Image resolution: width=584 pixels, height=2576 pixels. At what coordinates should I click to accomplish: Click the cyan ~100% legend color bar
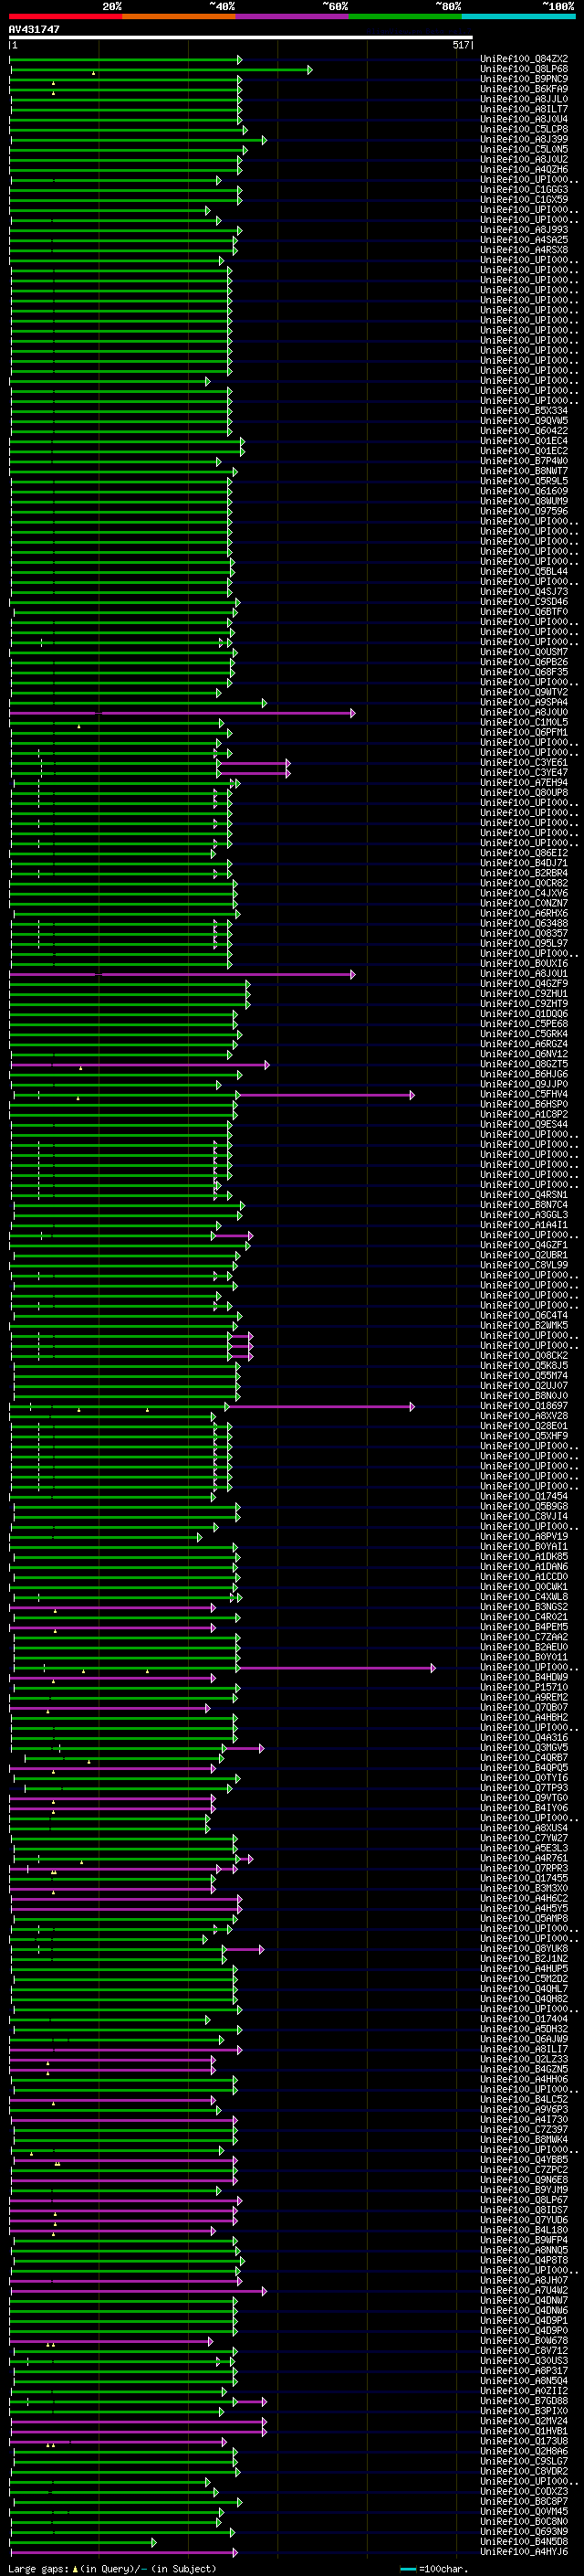(x=518, y=16)
